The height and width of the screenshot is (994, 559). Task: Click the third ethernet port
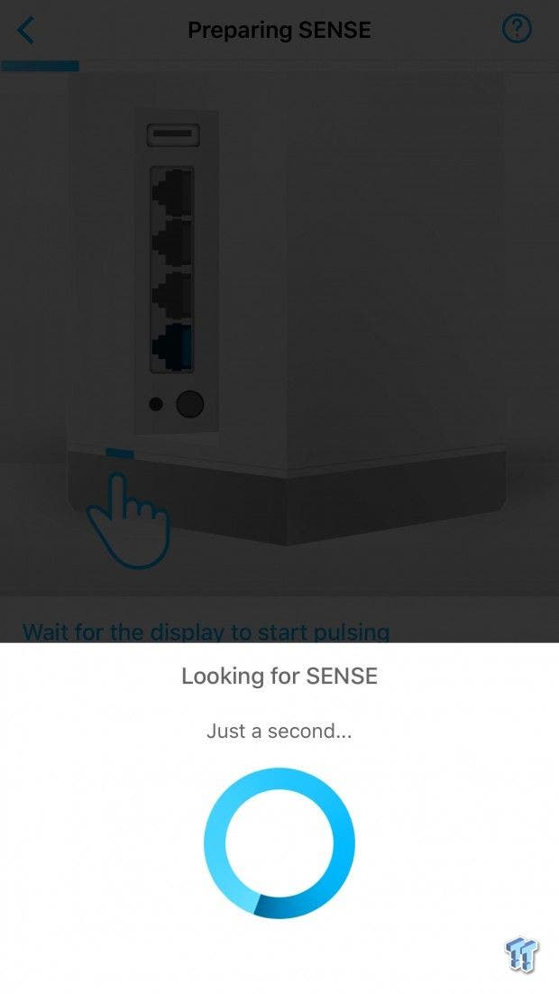172,296
